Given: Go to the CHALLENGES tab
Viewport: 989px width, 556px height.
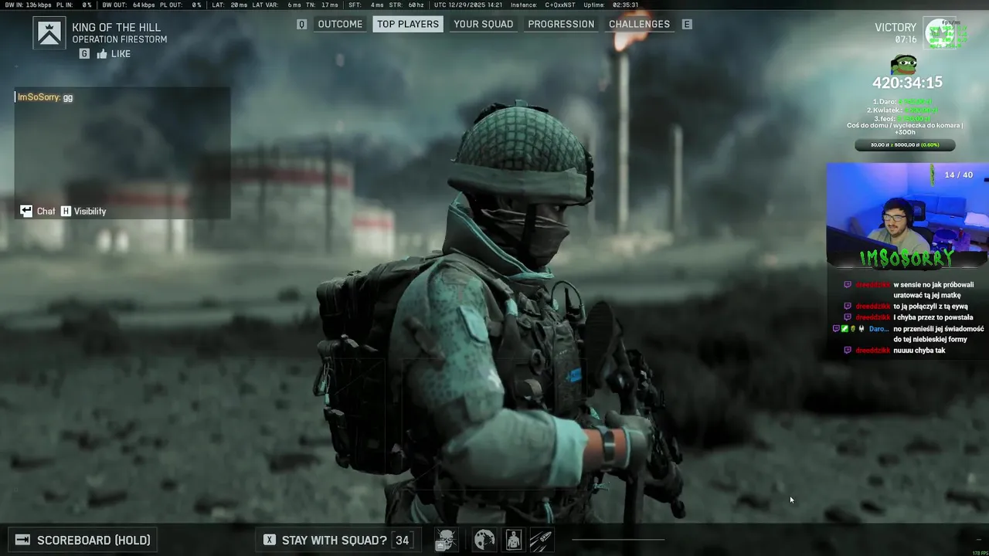Looking at the screenshot, I should coord(639,24).
